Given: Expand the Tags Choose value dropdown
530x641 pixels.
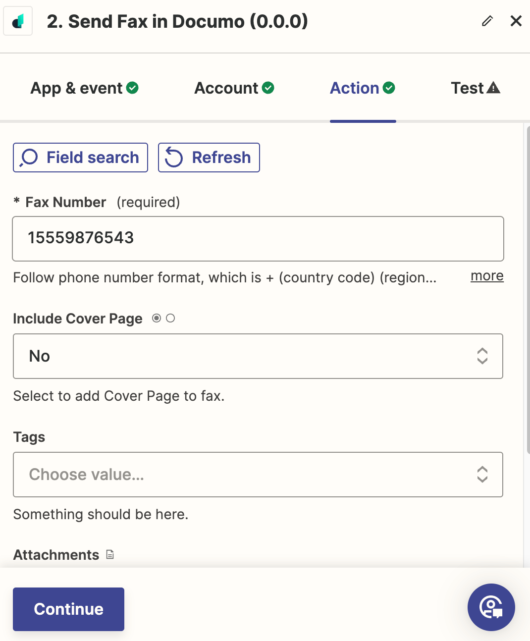Looking at the screenshot, I should [258, 475].
